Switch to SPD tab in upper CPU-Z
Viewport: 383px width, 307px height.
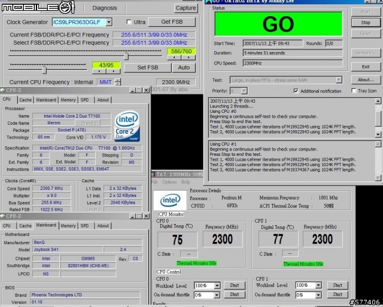click(x=85, y=100)
